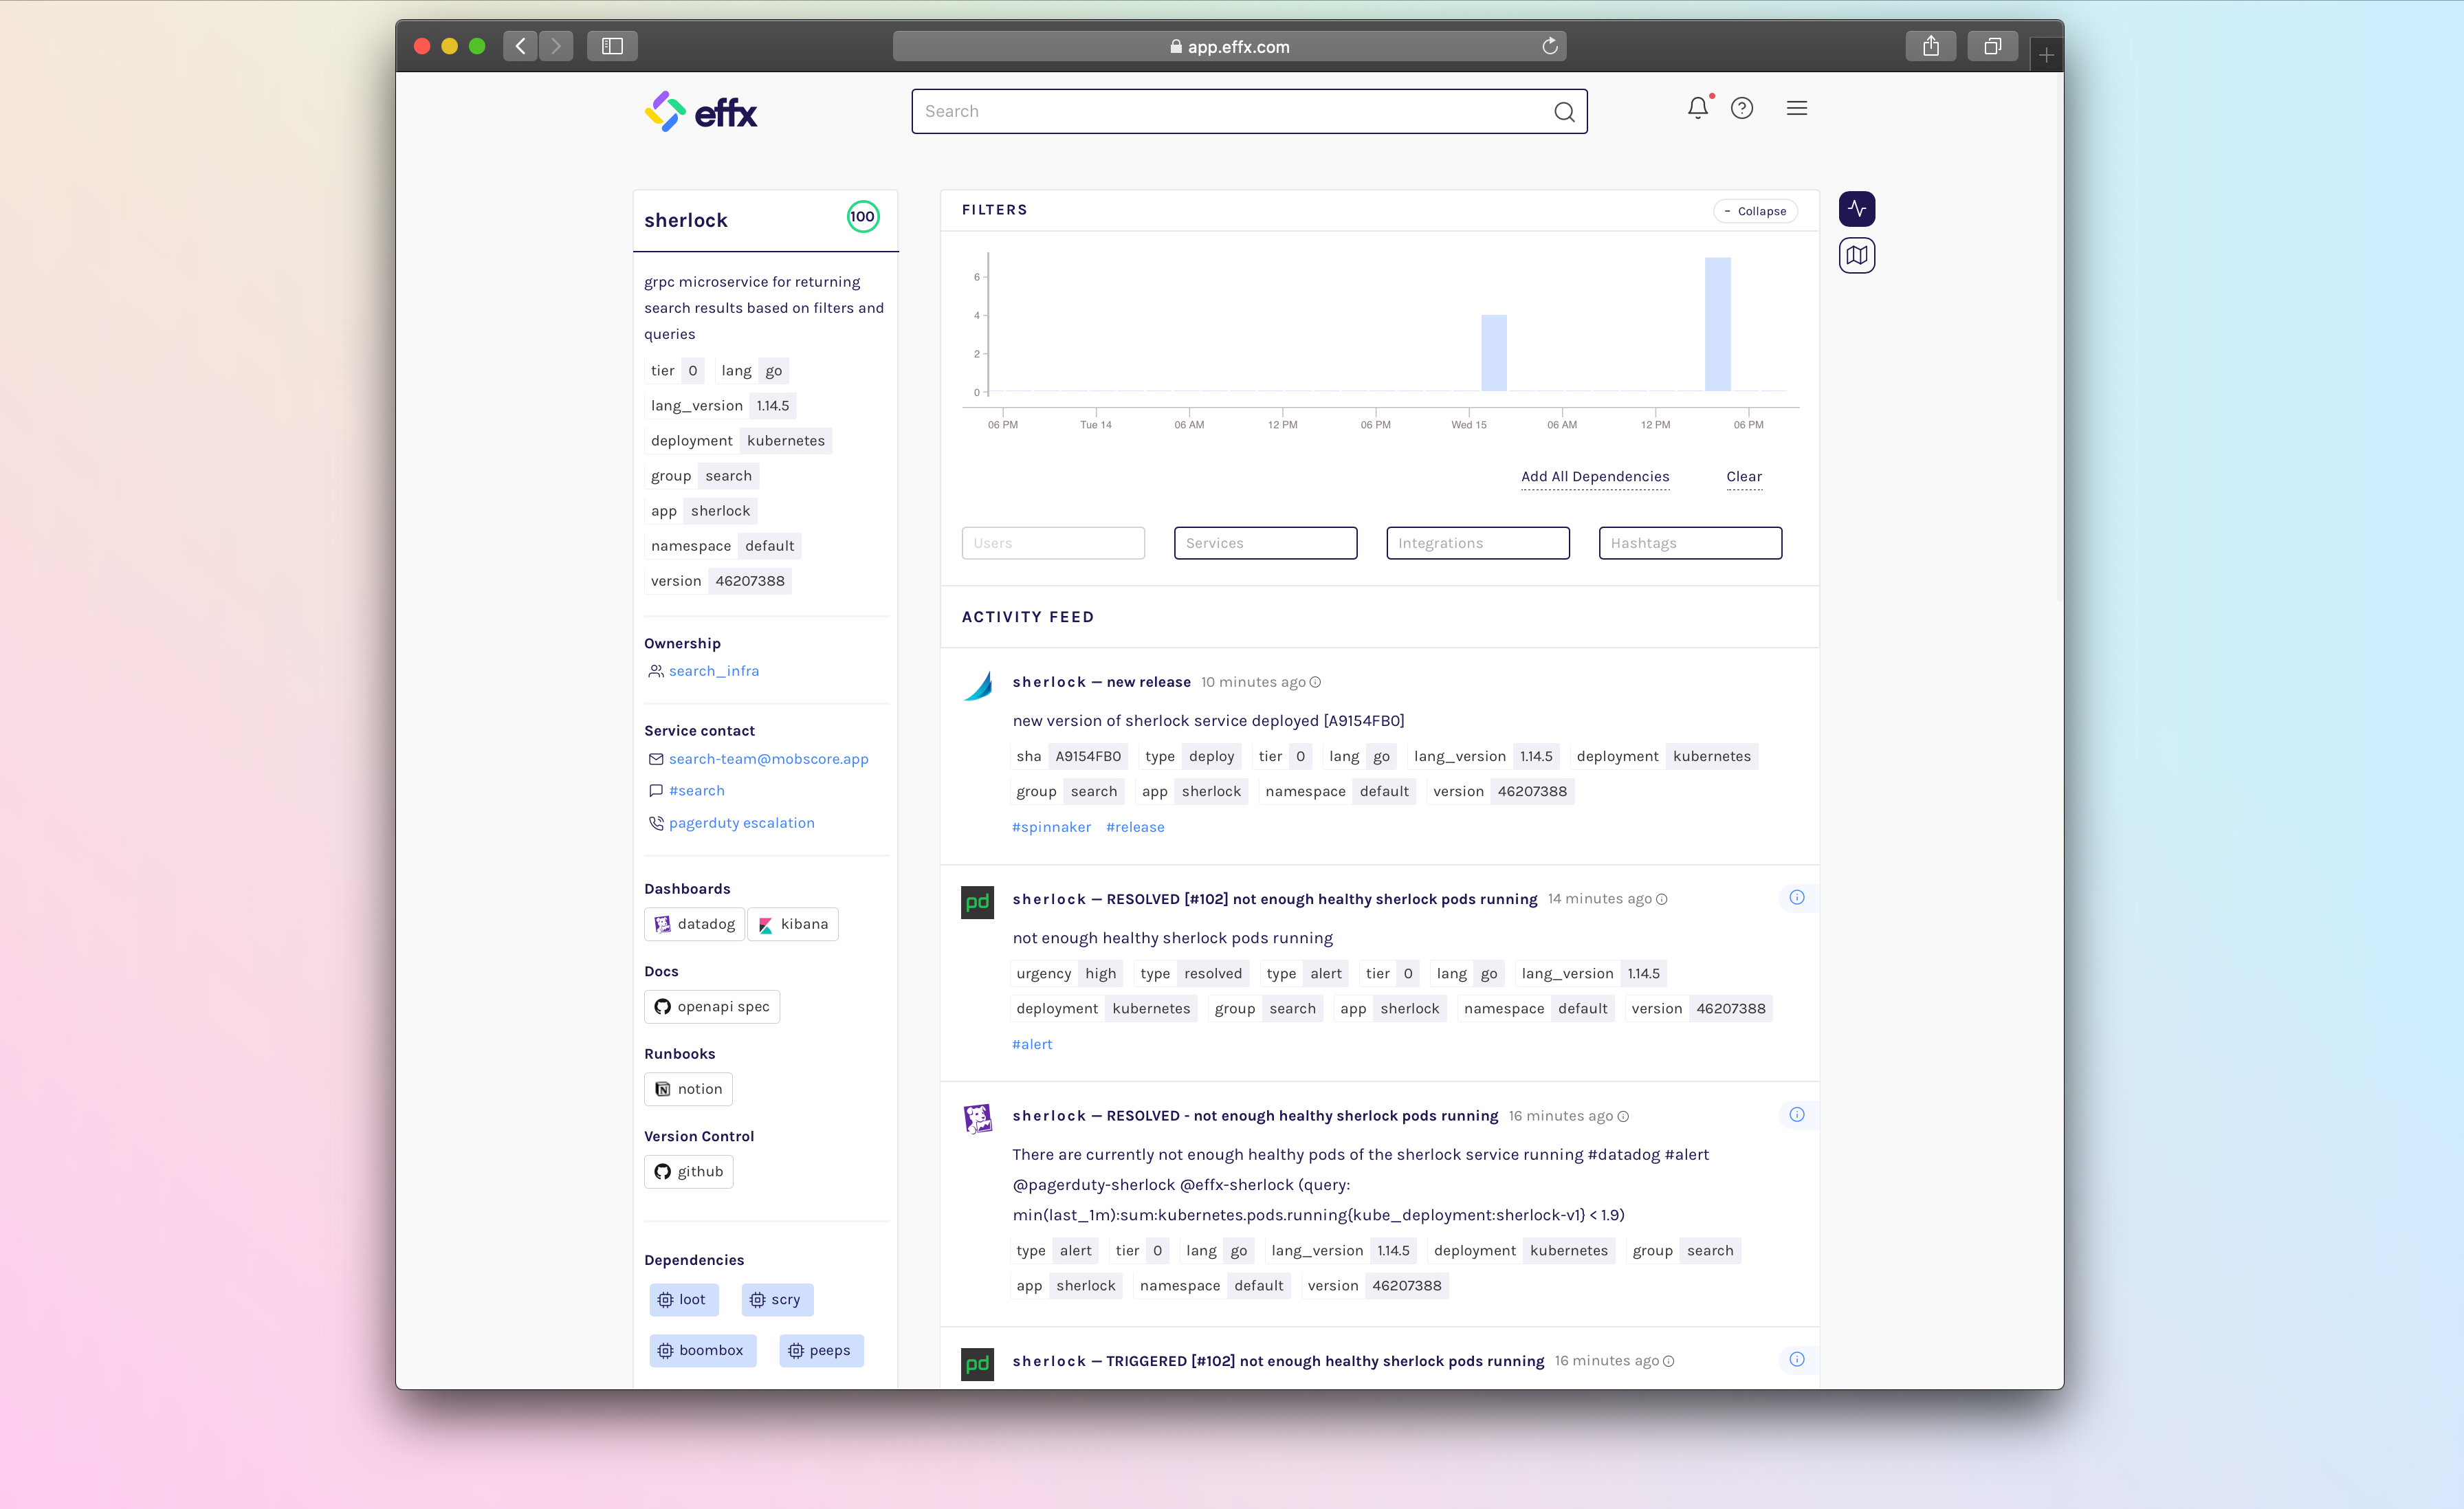Open info icon for TRIGGERED #102 entry

(1797, 1359)
